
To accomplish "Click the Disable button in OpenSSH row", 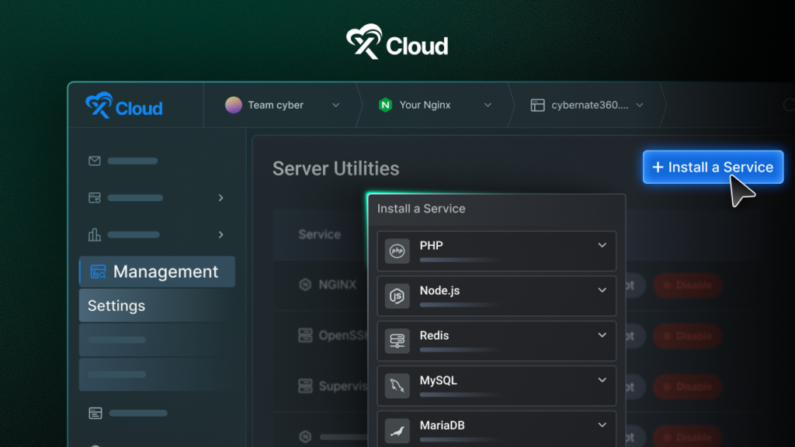I will pyautogui.click(x=688, y=336).
